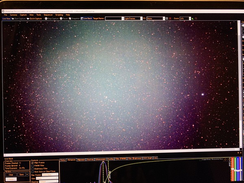Switch to the Stacking tab

90,159
